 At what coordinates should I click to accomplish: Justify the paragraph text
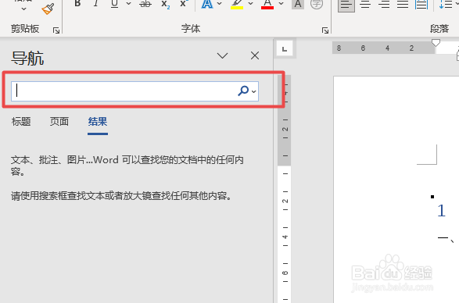tap(403, 4)
